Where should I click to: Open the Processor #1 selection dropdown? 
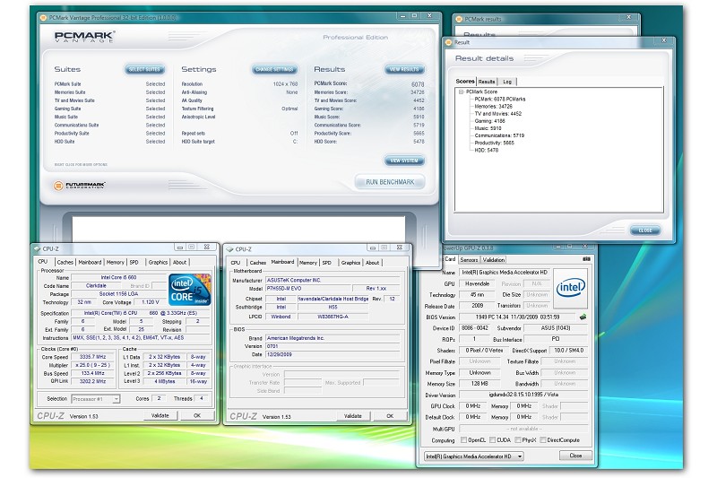tap(117, 399)
